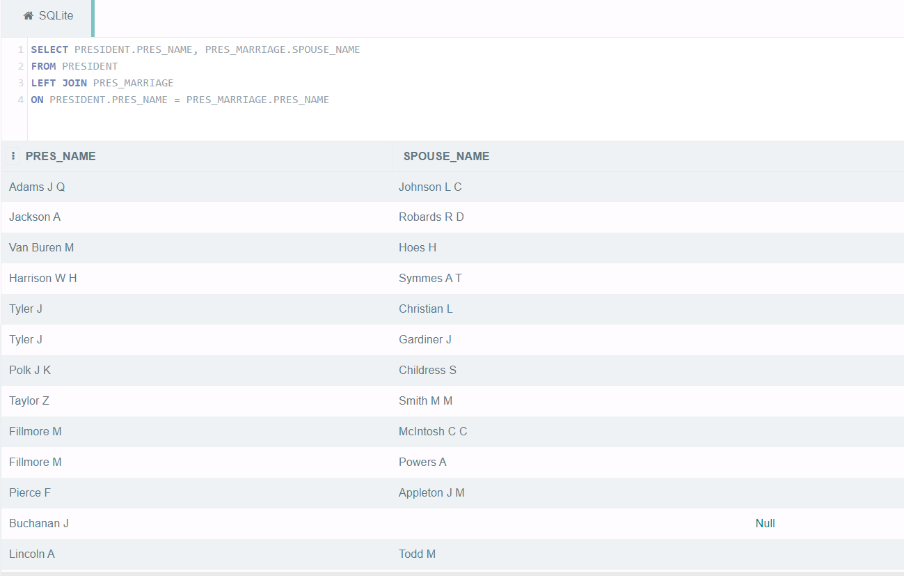Click the Harrison W H cell
Screen dimensions: 904x576
(197, 279)
